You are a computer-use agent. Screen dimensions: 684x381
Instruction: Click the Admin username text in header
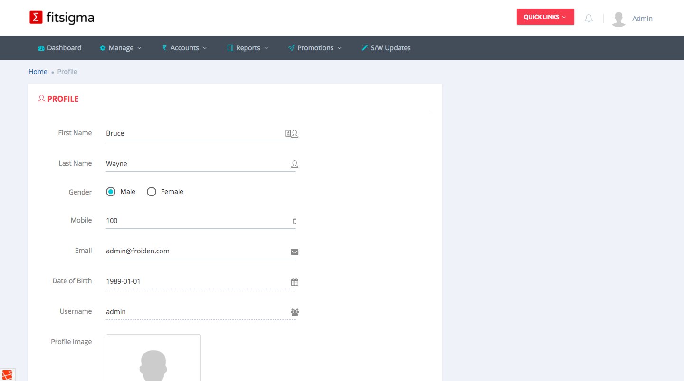[642, 19]
